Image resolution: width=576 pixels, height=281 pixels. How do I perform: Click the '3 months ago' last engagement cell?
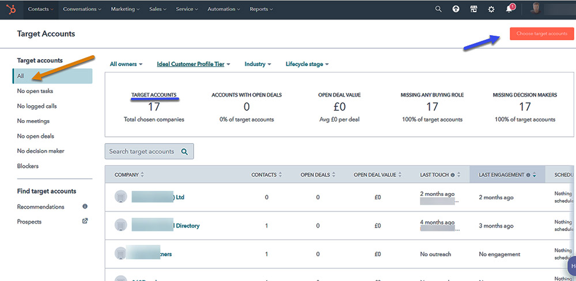click(496, 226)
